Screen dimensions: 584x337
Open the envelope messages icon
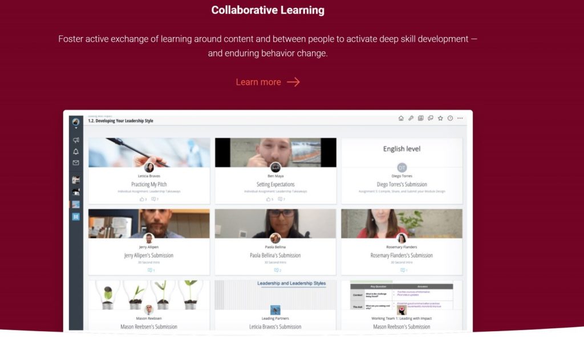point(76,163)
